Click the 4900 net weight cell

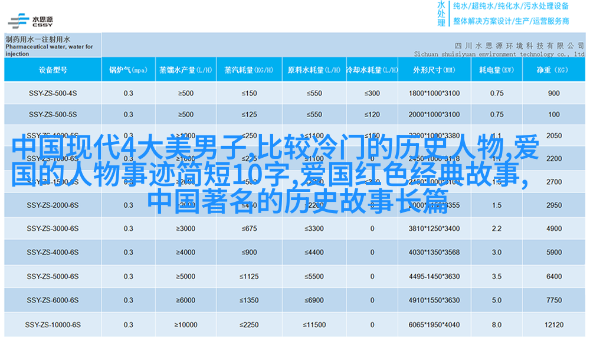coord(554,228)
